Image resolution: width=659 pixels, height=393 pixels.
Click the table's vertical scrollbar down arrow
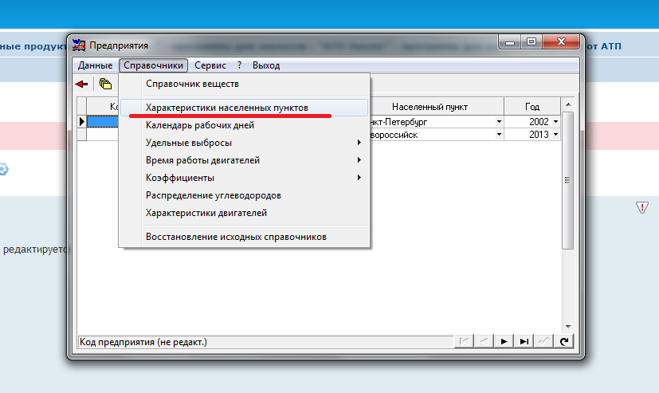click(567, 325)
